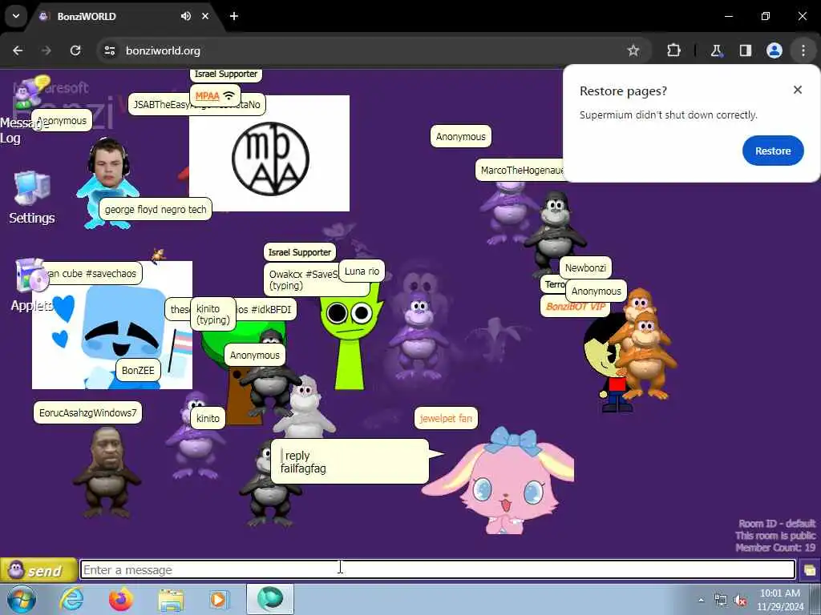The width and height of the screenshot is (821, 615).
Task: View site information icon in address bar
Action: coord(109,50)
